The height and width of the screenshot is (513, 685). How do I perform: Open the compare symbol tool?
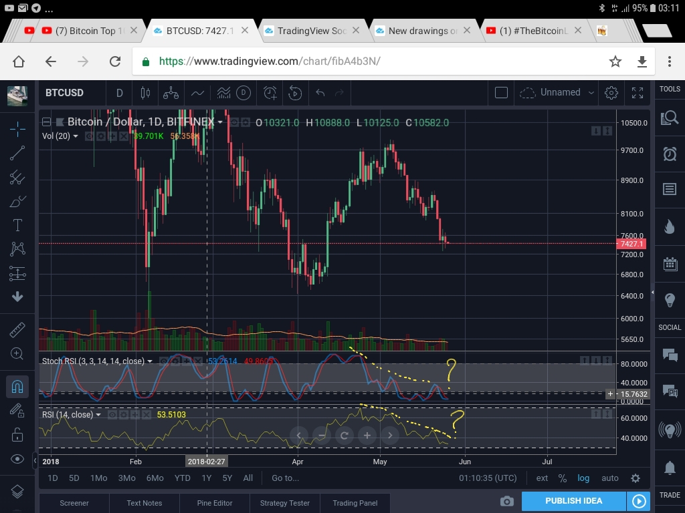pyautogui.click(x=171, y=92)
